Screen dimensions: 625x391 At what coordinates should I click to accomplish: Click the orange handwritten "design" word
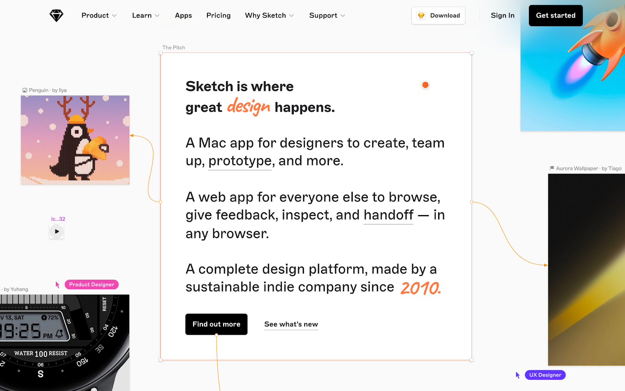point(248,107)
